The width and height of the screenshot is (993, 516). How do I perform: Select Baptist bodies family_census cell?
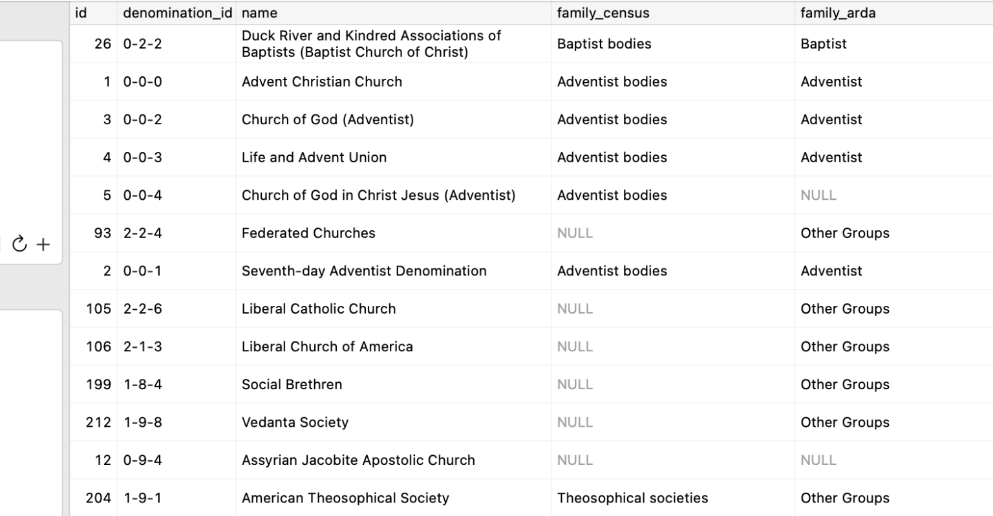point(604,44)
